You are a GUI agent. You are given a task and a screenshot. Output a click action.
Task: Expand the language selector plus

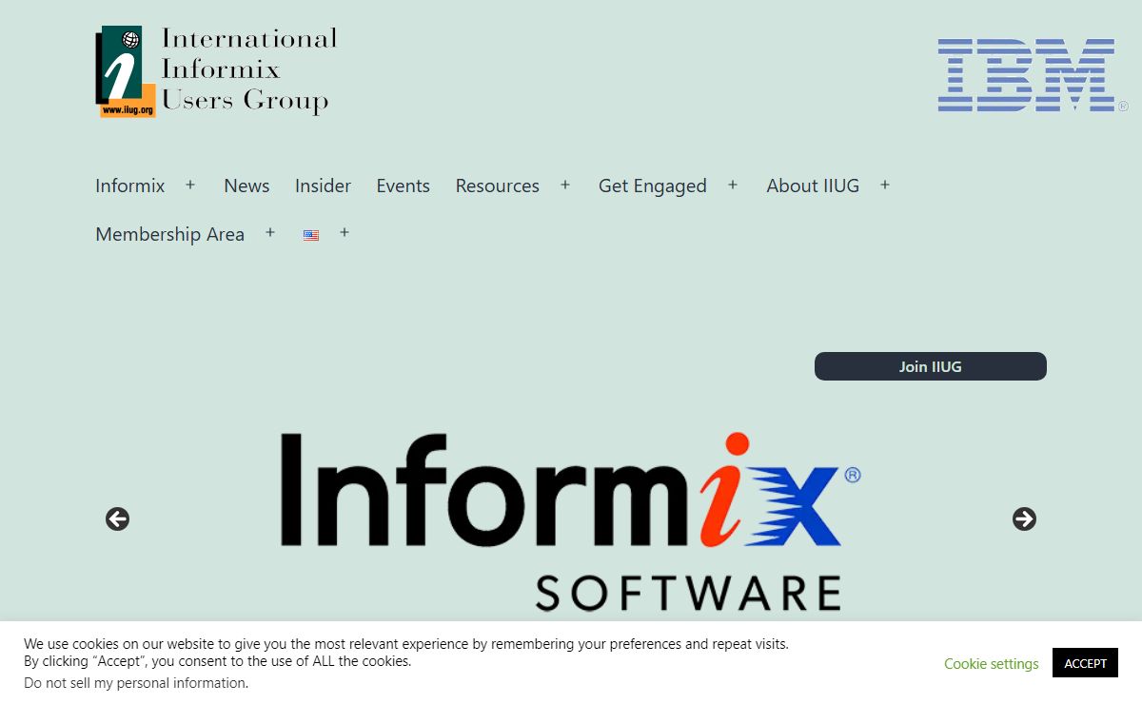coord(345,232)
